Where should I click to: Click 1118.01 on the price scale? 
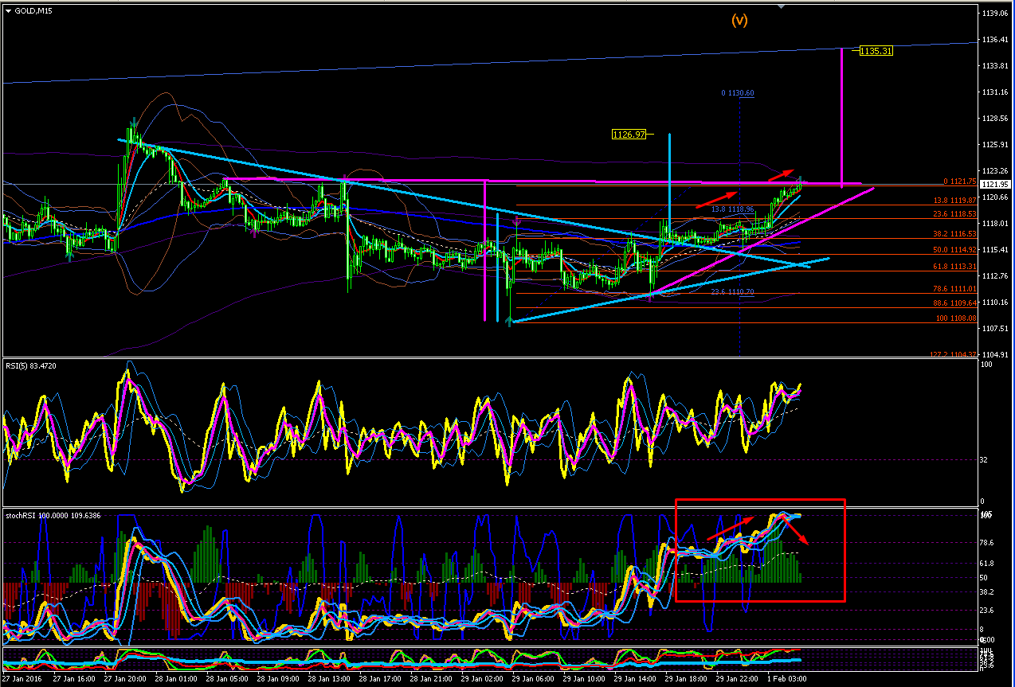(996, 224)
